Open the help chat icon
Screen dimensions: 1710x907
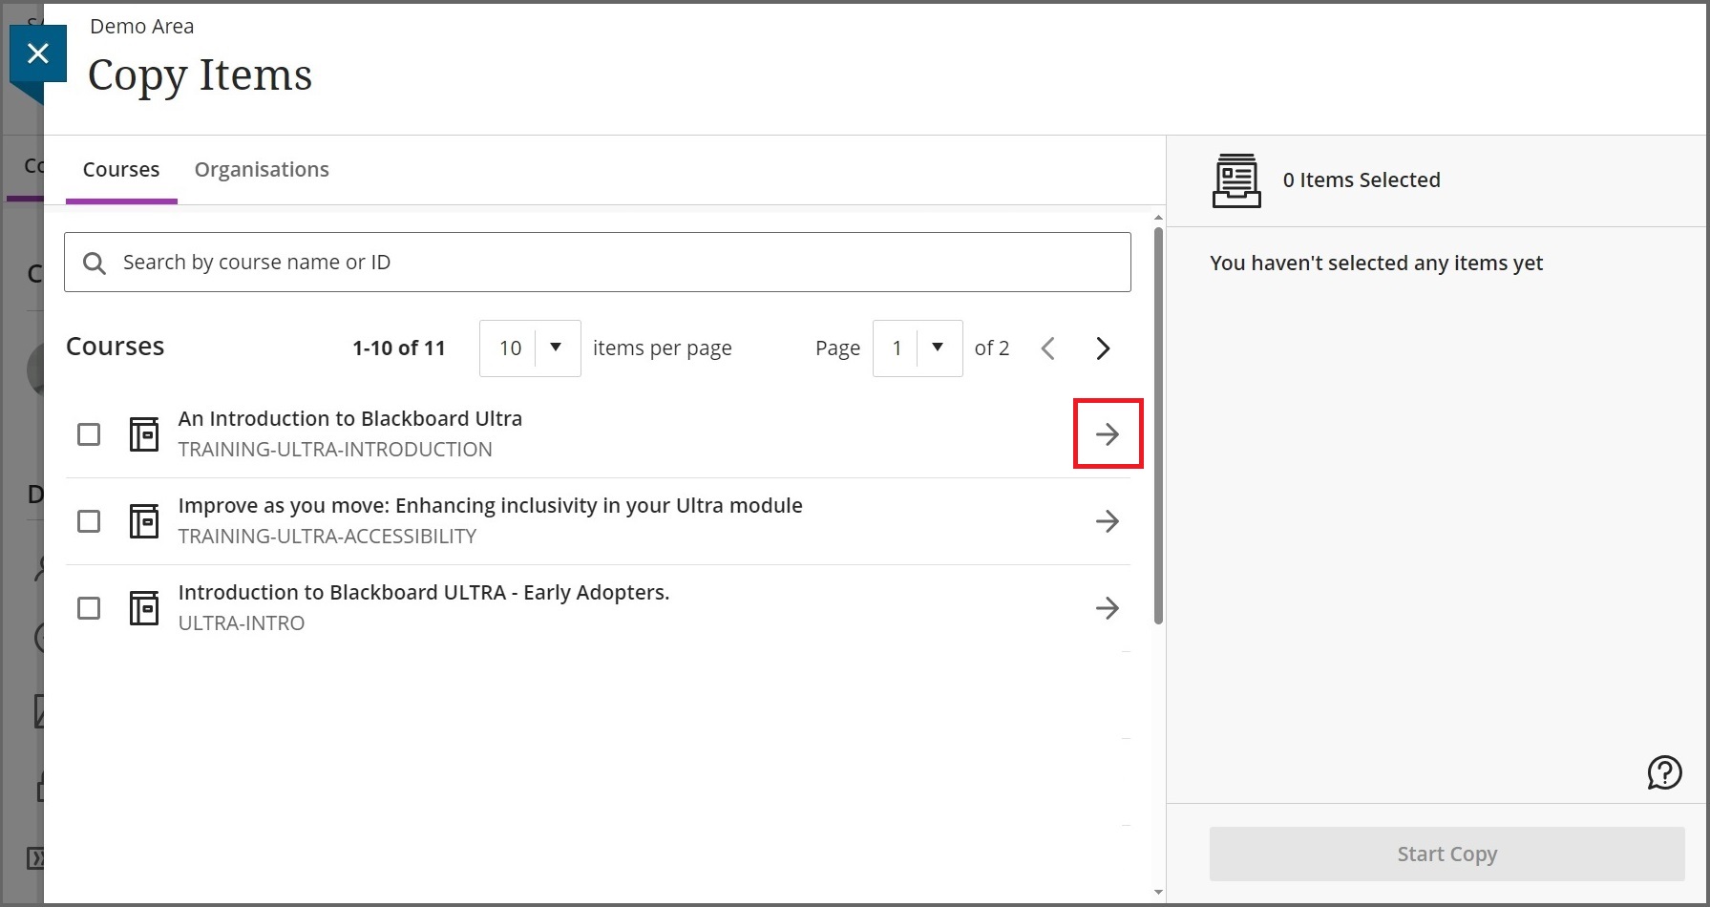click(1663, 772)
